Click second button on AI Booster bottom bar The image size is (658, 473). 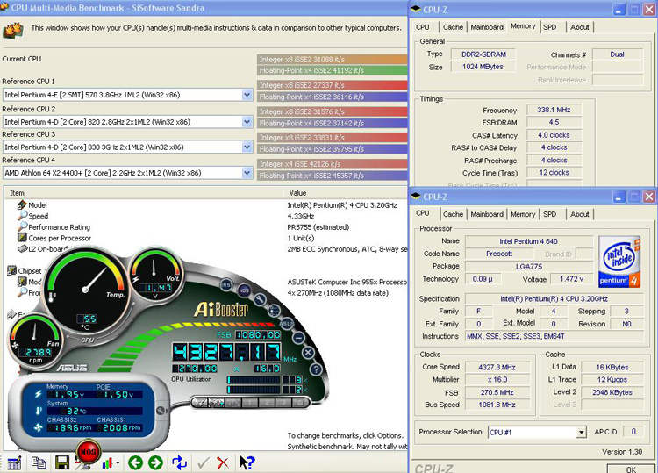pos(217,403)
